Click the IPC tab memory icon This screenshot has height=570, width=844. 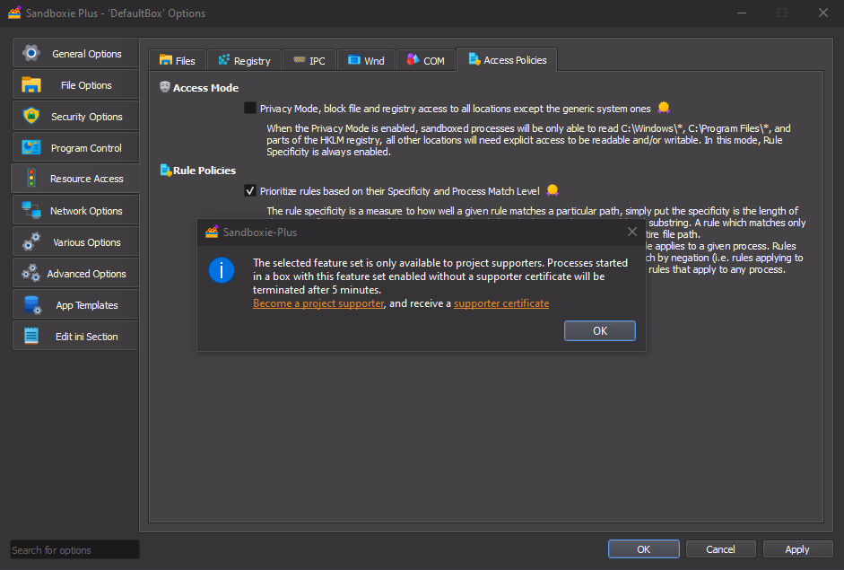click(300, 60)
